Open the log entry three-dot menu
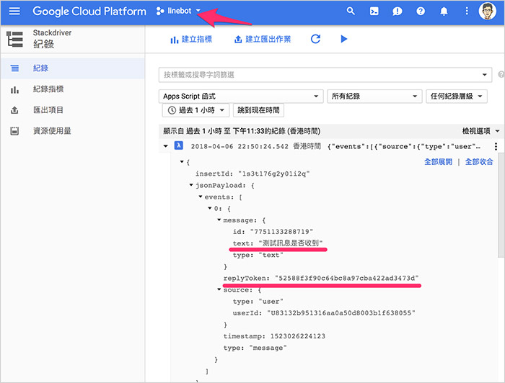The image size is (505, 383). tap(496, 147)
